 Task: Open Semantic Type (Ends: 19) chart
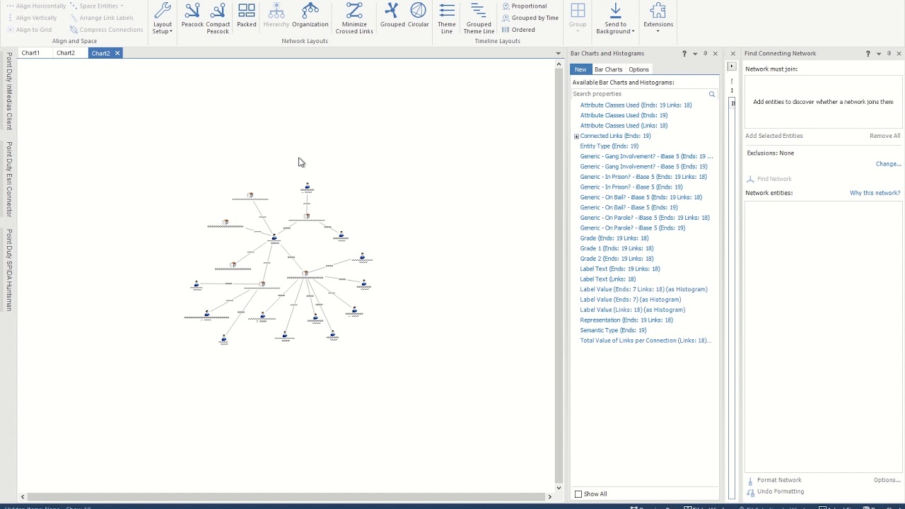613,330
